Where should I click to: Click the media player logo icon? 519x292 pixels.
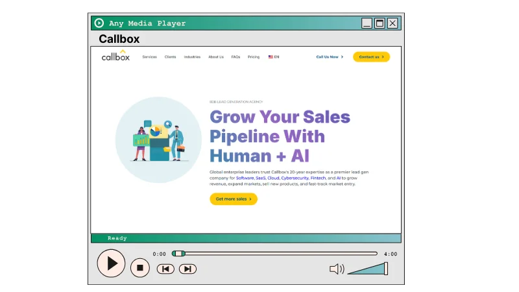coord(99,23)
